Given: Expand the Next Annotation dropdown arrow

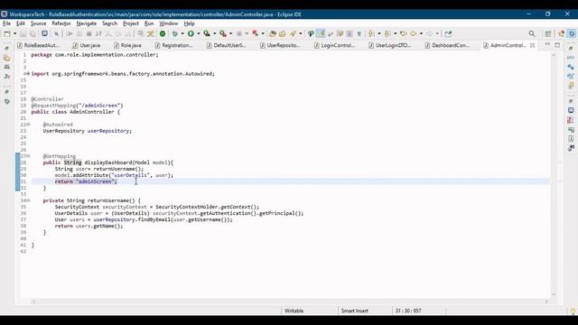Looking at the screenshot, I should (x=379, y=33).
